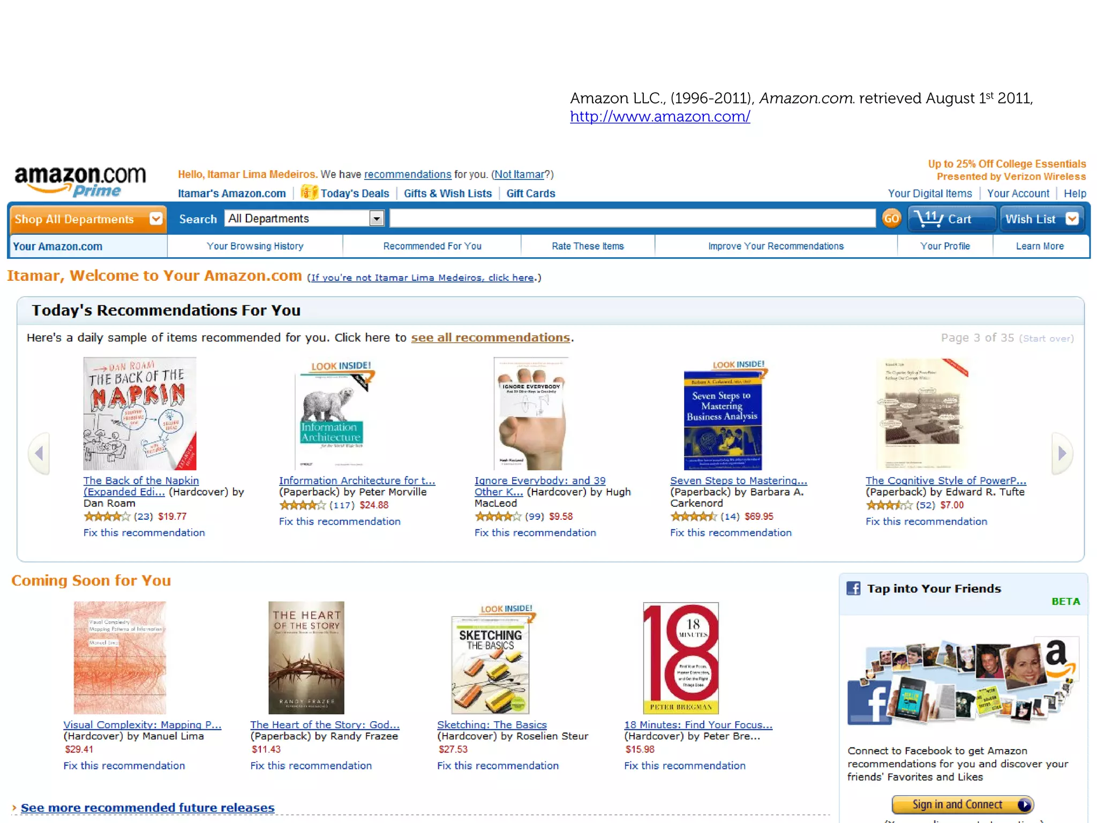Switch to Rate These Items tab
The image size is (1097, 823).
pyautogui.click(x=588, y=246)
